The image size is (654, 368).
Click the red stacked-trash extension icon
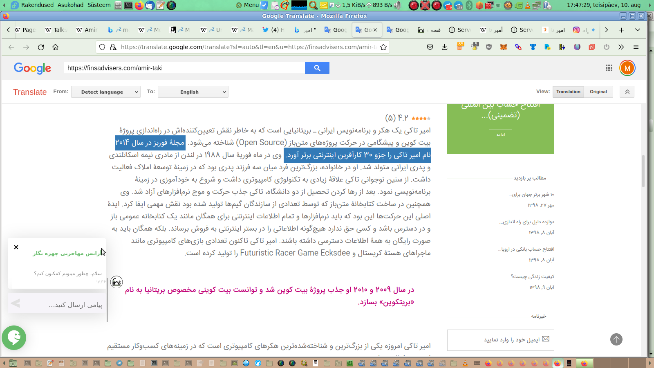point(592,47)
